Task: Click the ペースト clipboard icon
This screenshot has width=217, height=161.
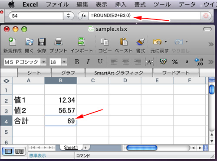Action: coord(124,42)
